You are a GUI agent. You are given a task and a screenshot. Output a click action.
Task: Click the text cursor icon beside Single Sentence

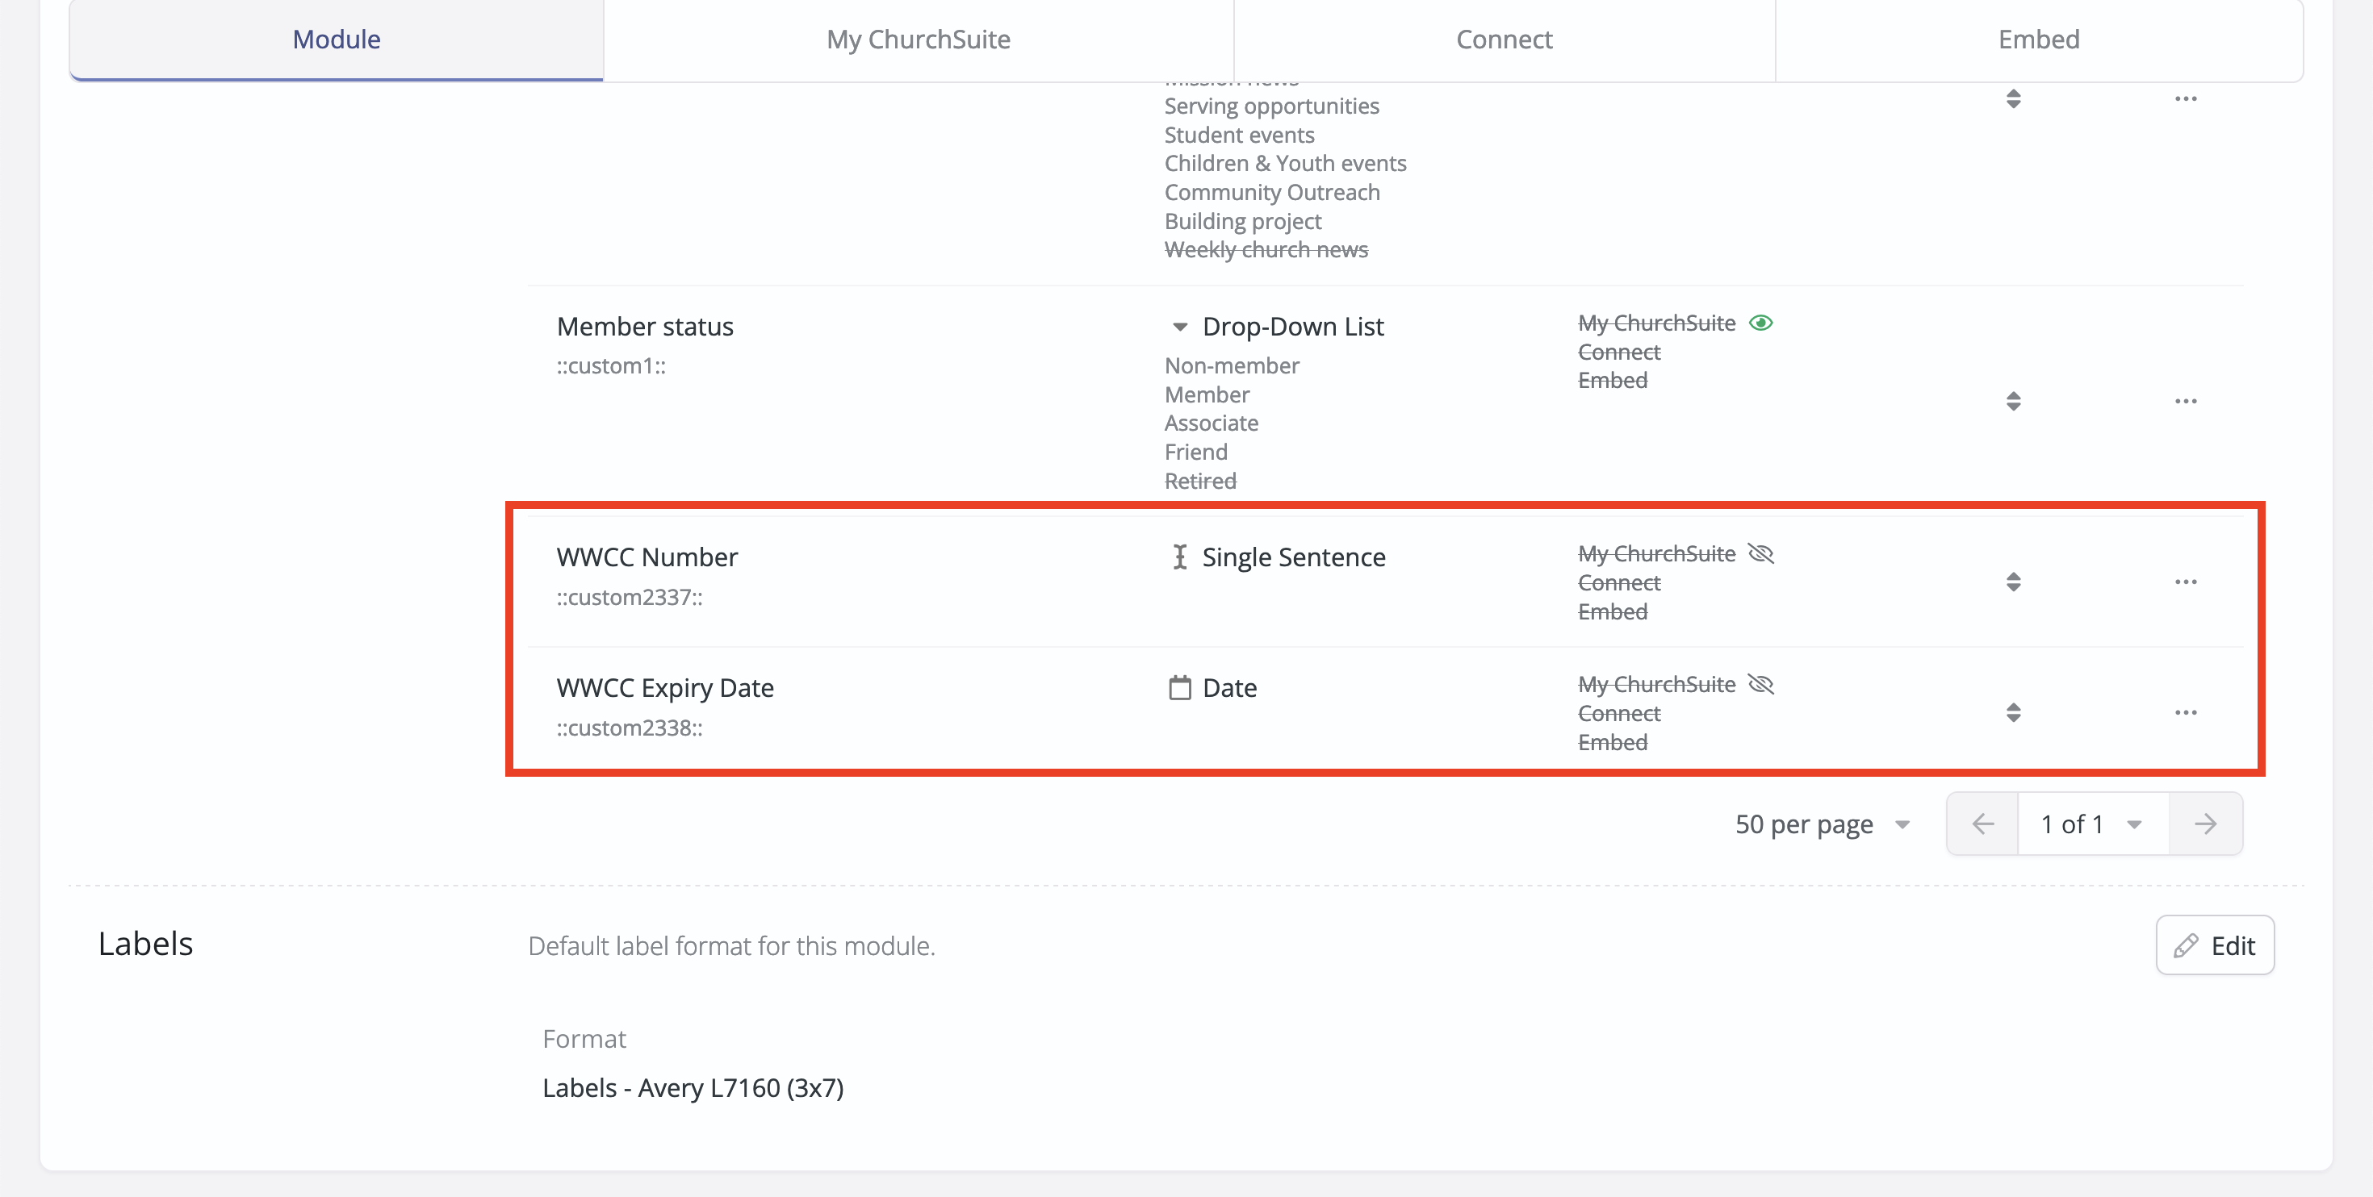click(1179, 556)
